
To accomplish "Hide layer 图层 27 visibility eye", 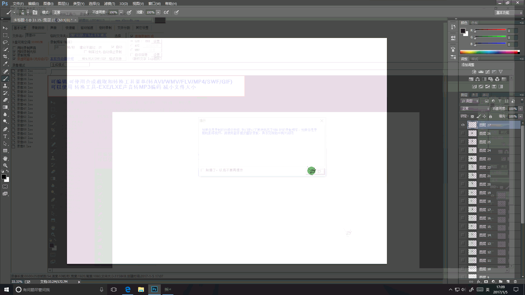I will click(463, 125).
